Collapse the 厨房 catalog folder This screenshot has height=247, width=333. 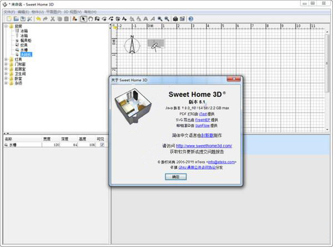click(6, 26)
